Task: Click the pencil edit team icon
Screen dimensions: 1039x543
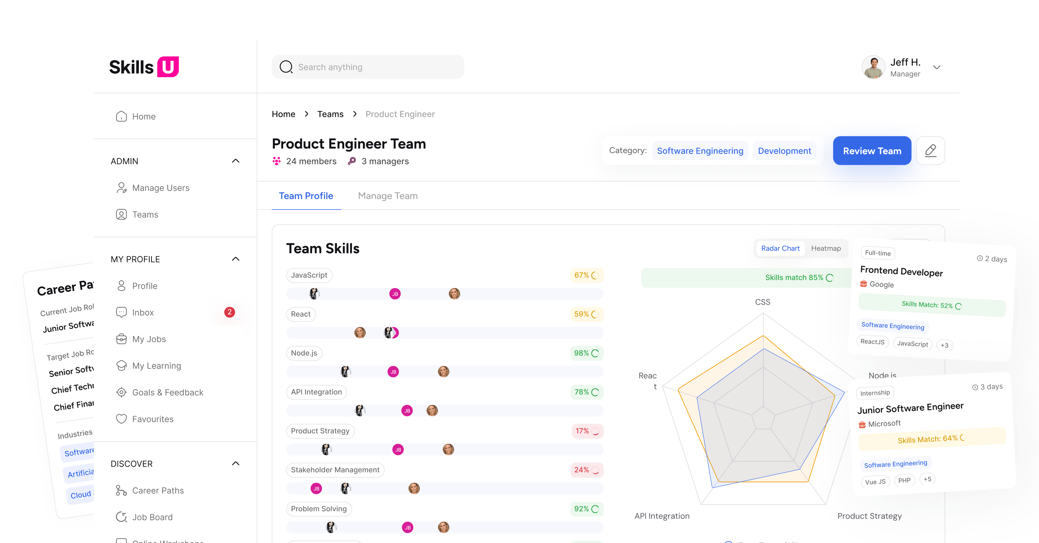Action: tap(930, 150)
